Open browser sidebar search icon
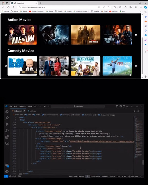 point(145,12)
